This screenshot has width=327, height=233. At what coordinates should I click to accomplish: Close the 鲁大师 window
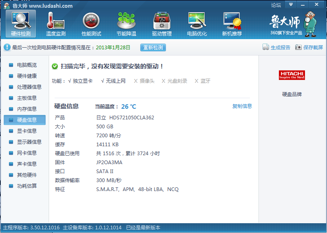(x=316, y=4)
